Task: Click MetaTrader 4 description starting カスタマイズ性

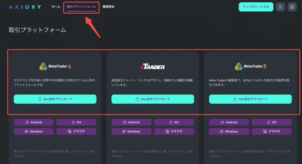Action: pos(54,83)
